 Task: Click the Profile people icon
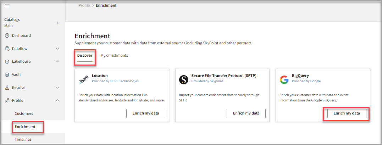point(7,101)
